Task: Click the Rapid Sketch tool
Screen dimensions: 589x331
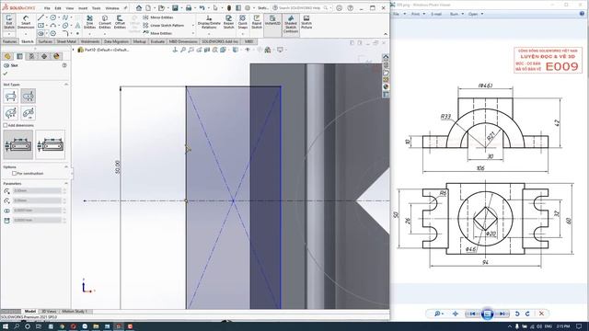Action: point(257,22)
